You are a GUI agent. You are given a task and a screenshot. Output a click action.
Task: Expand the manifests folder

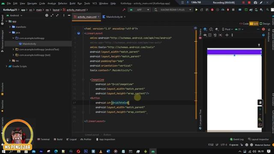[x=10, y=27]
